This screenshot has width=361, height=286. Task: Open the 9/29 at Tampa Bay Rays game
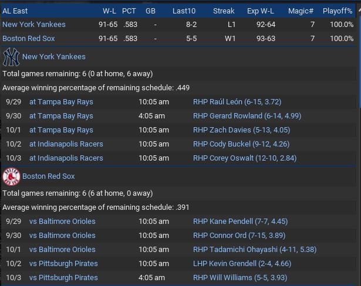tap(61, 102)
